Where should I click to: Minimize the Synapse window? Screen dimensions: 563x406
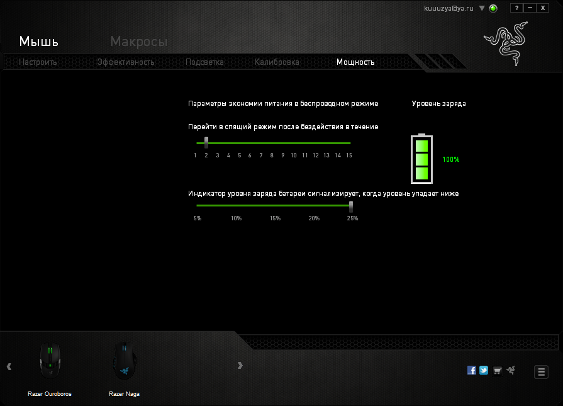pyautogui.click(x=530, y=8)
